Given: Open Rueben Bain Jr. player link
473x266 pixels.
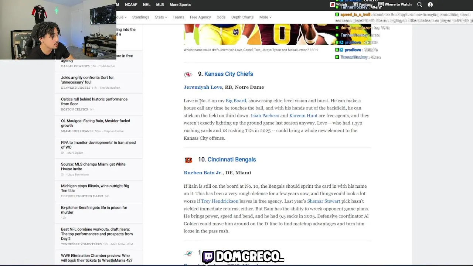Looking at the screenshot, I should point(203,173).
